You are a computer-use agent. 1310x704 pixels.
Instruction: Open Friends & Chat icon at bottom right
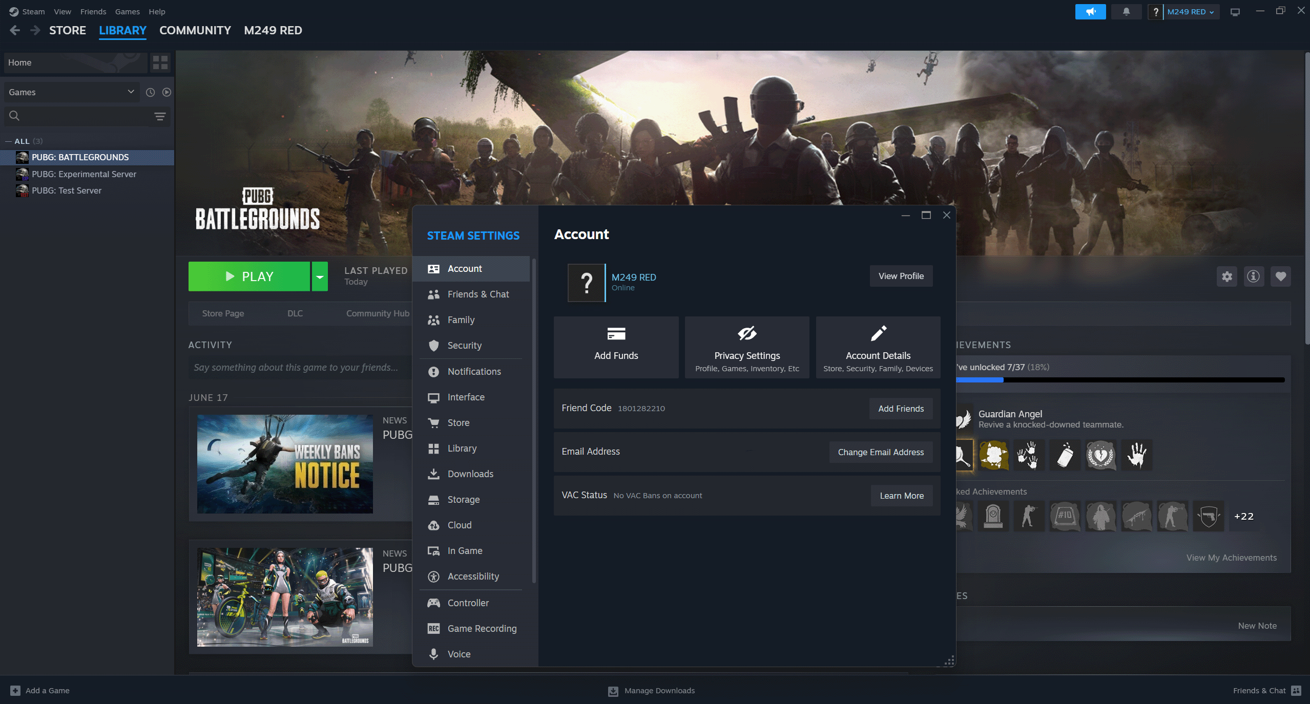[x=1296, y=691]
